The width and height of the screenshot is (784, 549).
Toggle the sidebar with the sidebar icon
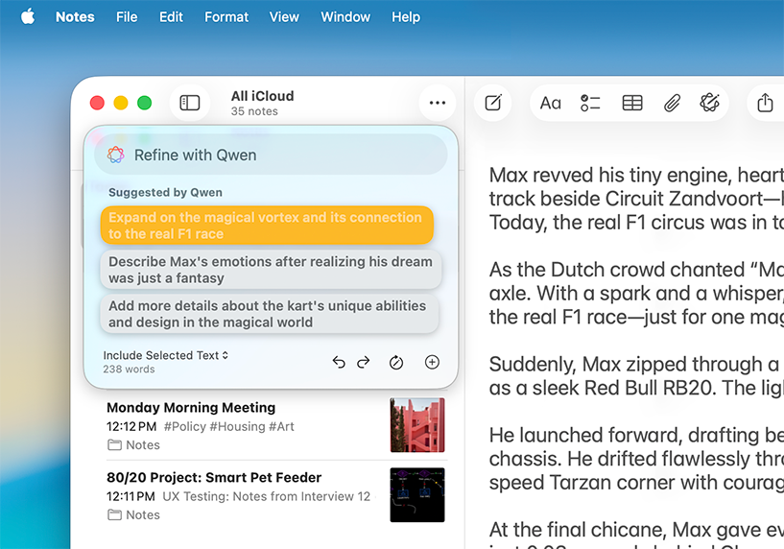pos(189,103)
